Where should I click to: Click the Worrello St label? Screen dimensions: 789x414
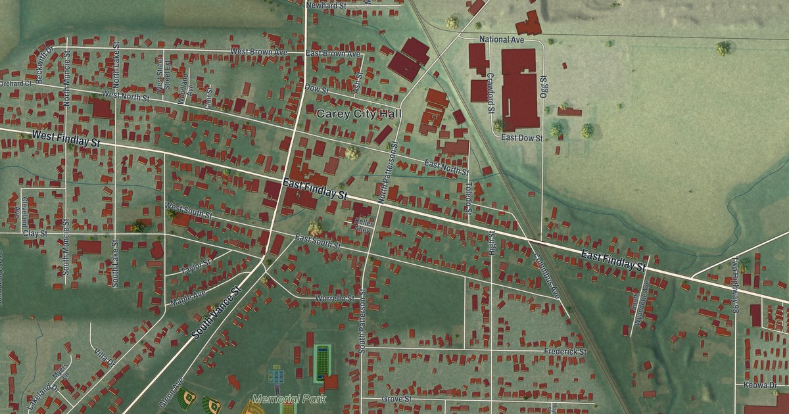tap(334, 298)
